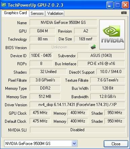The height and width of the screenshot is (149, 130).
Task: Click the DirectX Support value 10.0 / SM4.0
Action: click(111, 72)
